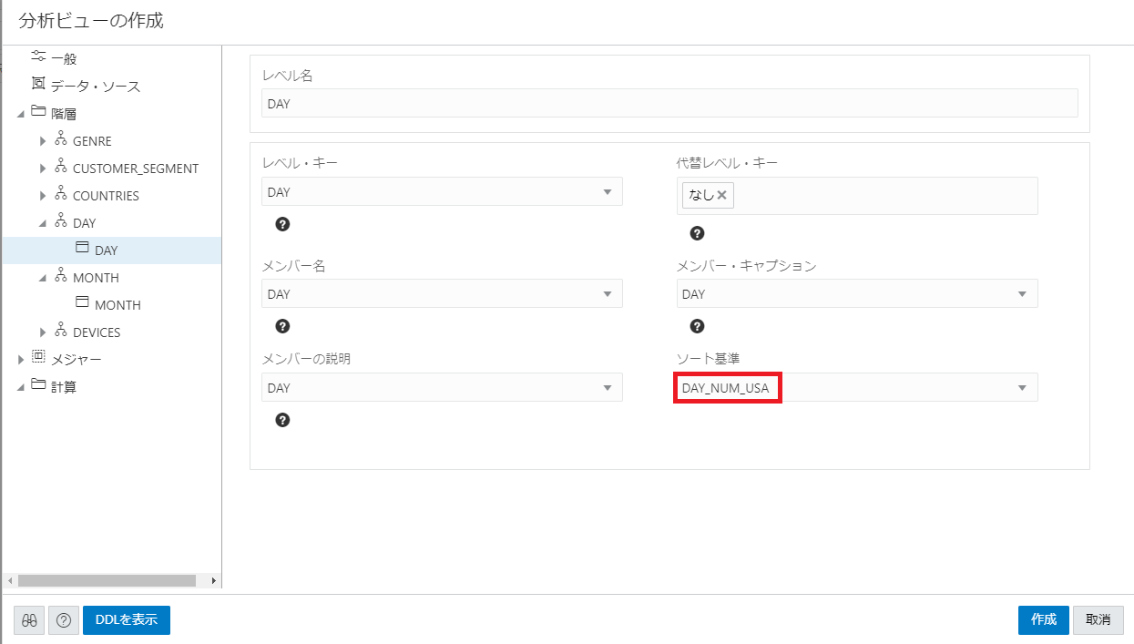Expand the メジャー tree node
The image size is (1134, 644).
tap(21, 360)
